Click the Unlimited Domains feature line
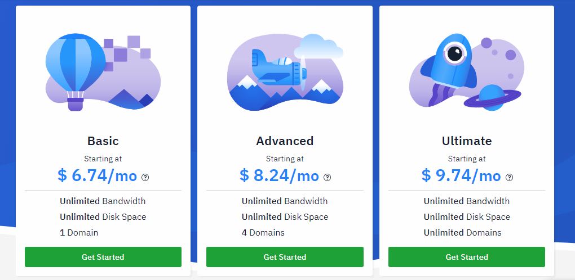The image size is (575, 280). (x=463, y=233)
